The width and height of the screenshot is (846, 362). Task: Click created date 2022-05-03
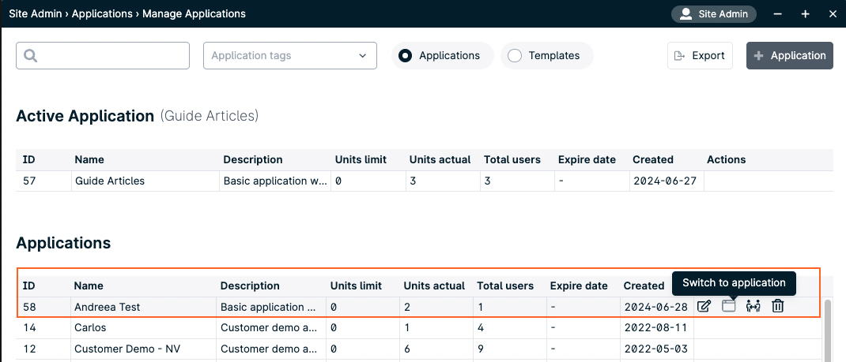click(x=656, y=349)
